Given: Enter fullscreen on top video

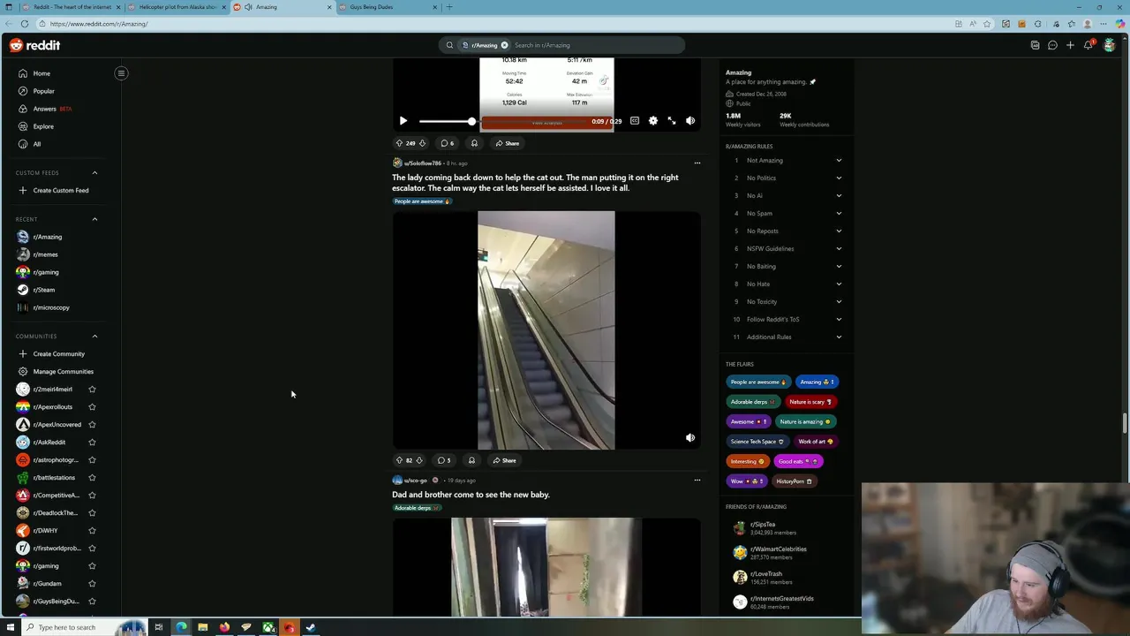Looking at the screenshot, I should coord(672,121).
